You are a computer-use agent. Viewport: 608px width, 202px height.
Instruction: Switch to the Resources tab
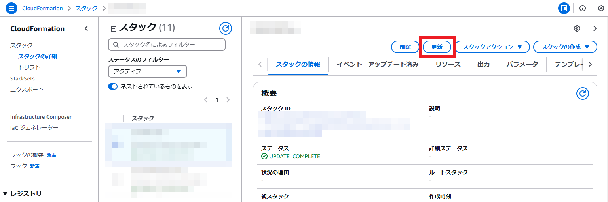(x=448, y=64)
